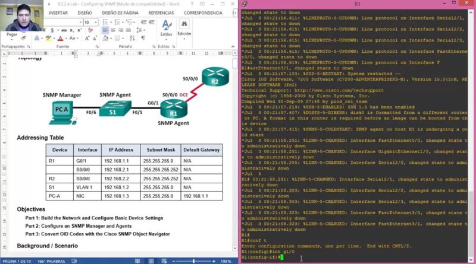Click the R1 terminal window icon
Image resolution: width=476 pixels, height=264 pixels.
pos(245,4)
